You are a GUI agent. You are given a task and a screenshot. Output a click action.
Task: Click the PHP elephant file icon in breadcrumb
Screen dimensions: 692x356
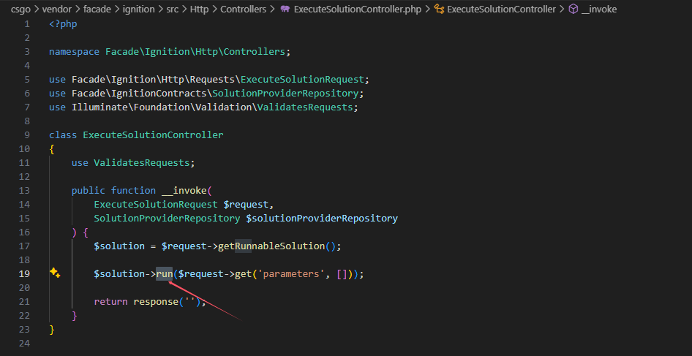tap(284, 10)
